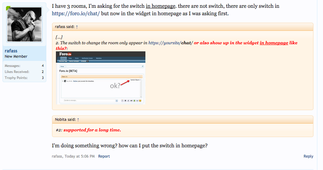Open the embedded Foro.io screenshot image
323x170 pixels.
pyautogui.click(x=100, y=78)
